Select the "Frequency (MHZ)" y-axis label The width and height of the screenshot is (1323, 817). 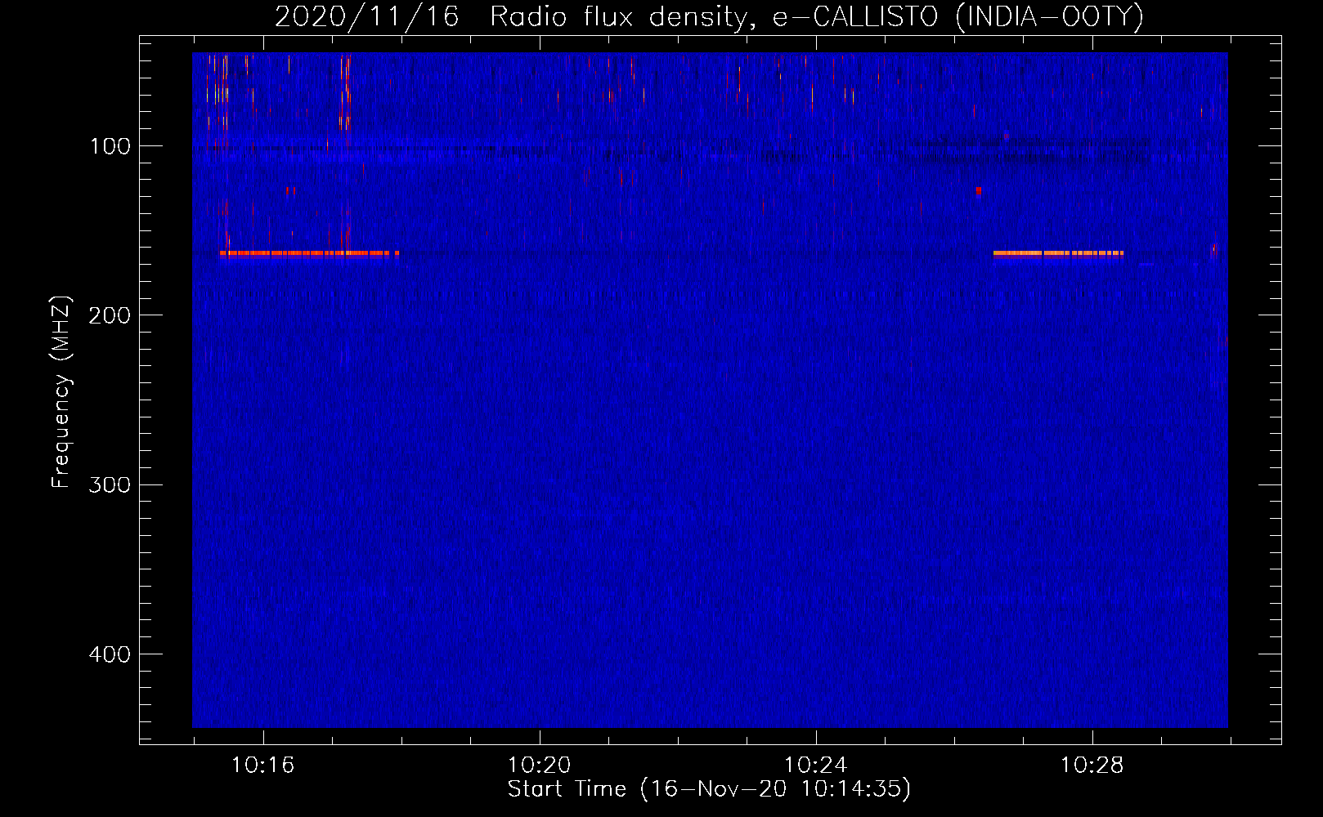click(x=61, y=392)
